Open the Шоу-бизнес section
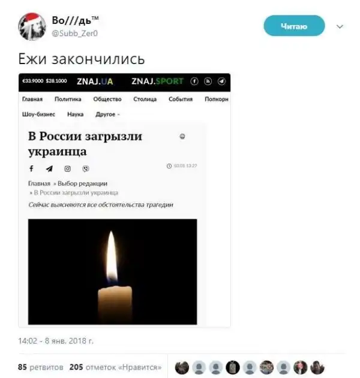 click(x=38, y=114)
